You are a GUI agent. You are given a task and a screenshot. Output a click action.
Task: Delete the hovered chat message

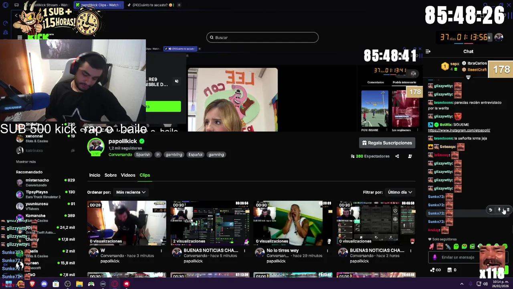coord(508,210)
